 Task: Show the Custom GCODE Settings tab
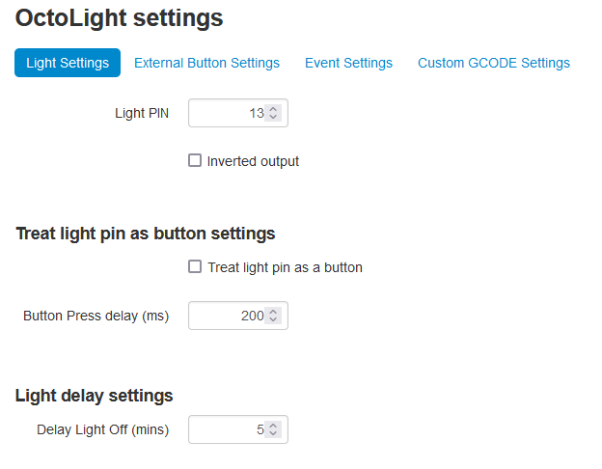(x=493, y=63)
